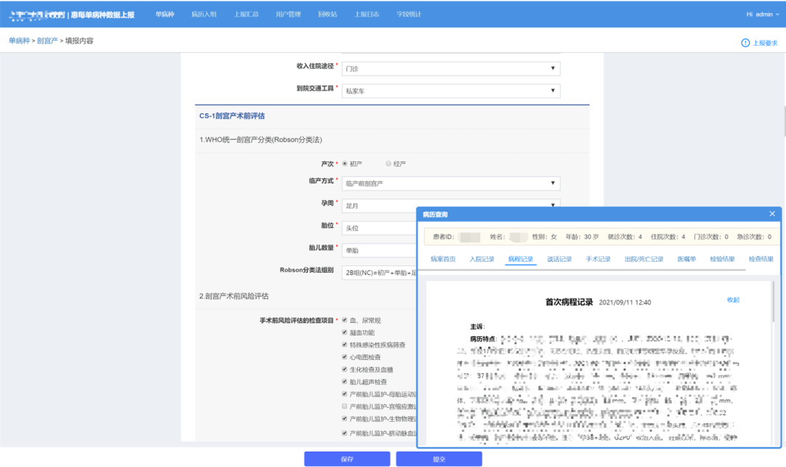Switch to the 手术记录 tab

click(598, 259)
